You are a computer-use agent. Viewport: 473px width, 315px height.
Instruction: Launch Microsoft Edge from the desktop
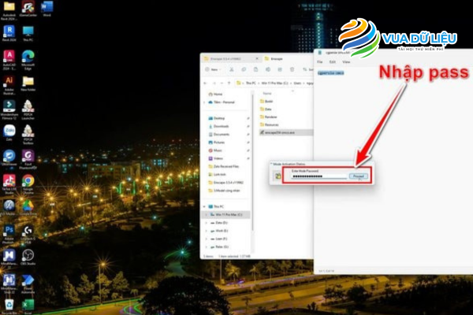[x=28, y=57]
